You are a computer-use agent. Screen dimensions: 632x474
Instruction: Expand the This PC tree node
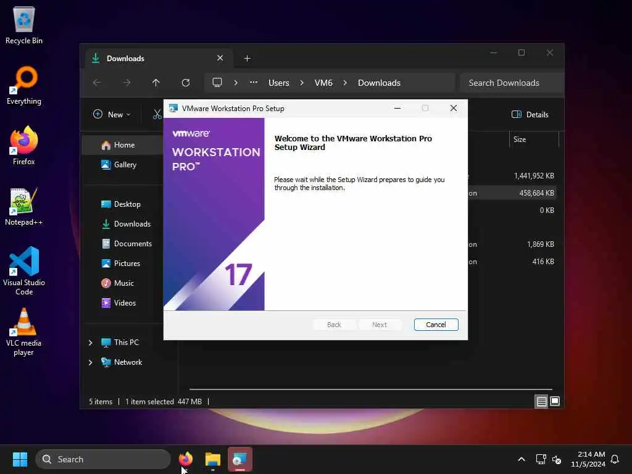(x=90, y=343)
